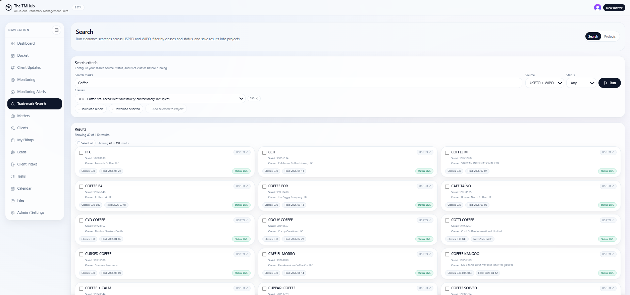
Task: Click Add selected to Project button
Action: pos(166,109)
